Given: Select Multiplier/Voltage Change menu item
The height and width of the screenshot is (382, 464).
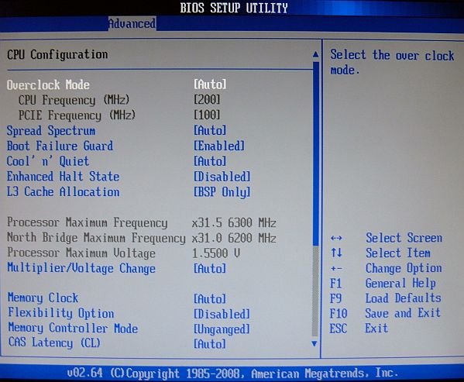Looking at the screenshot, I should pyautogui.click(x=81, y=268).
